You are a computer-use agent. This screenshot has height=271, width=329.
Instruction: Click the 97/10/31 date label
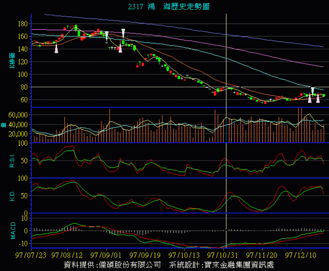coord(223,255)
